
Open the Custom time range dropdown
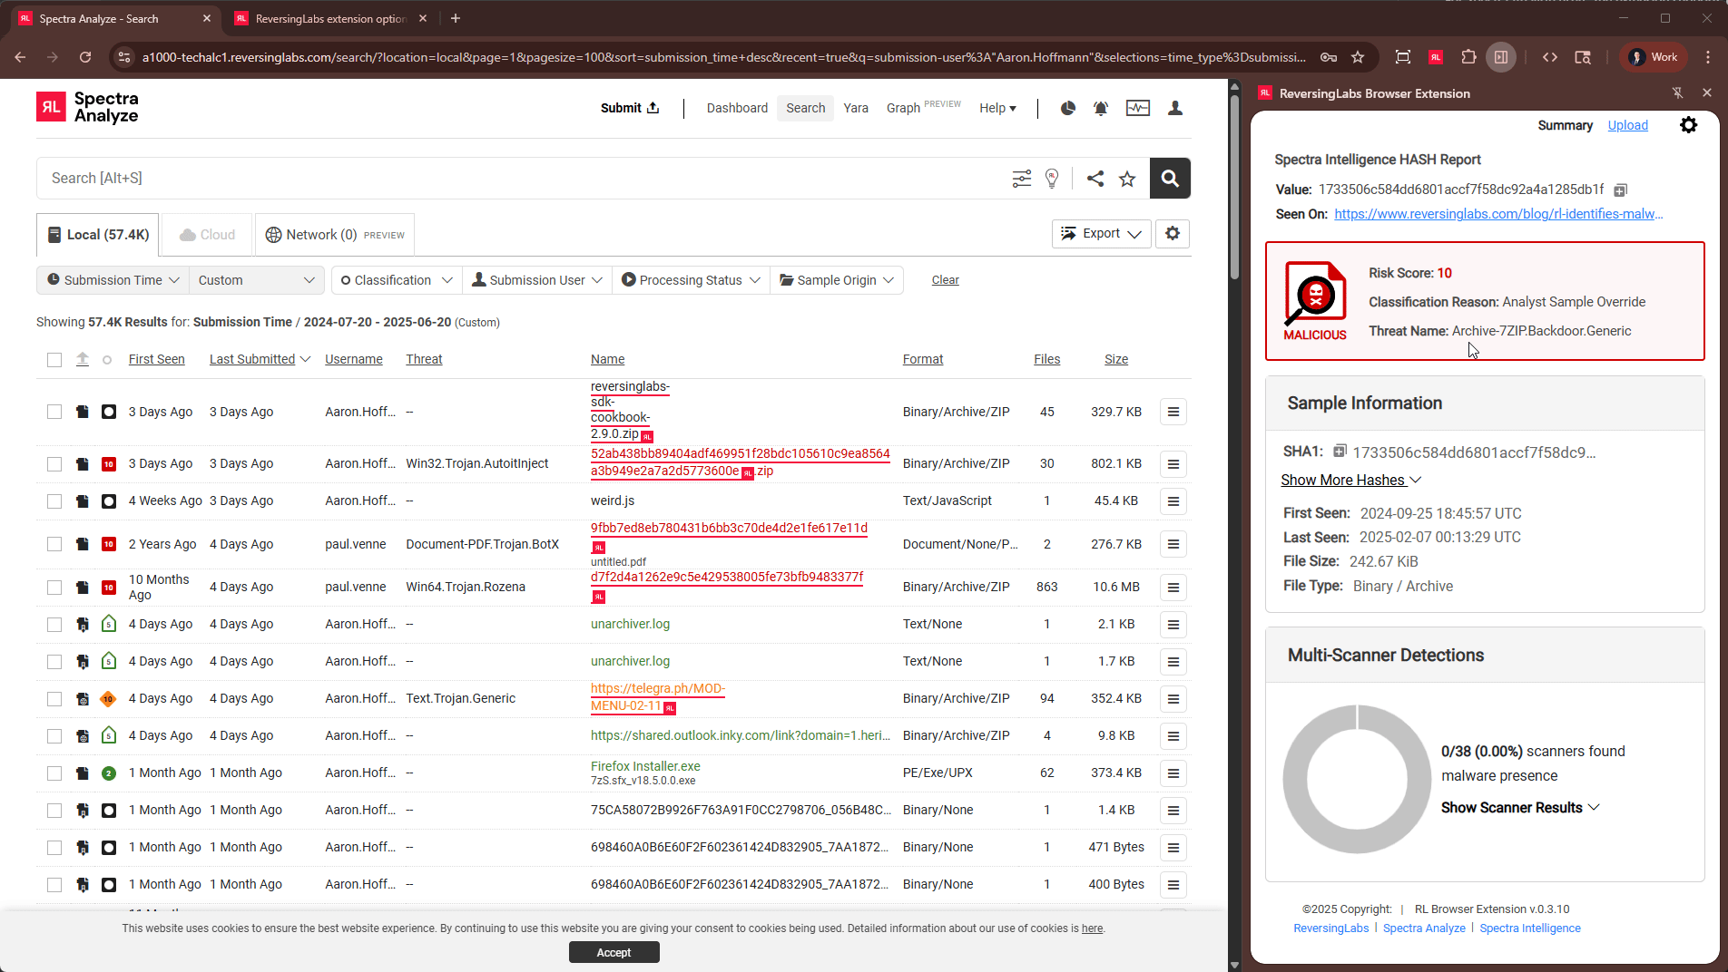256,280
